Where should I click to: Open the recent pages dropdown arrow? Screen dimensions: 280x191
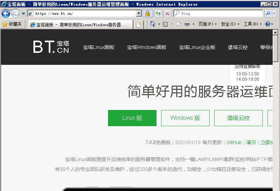tap(24, 14)
